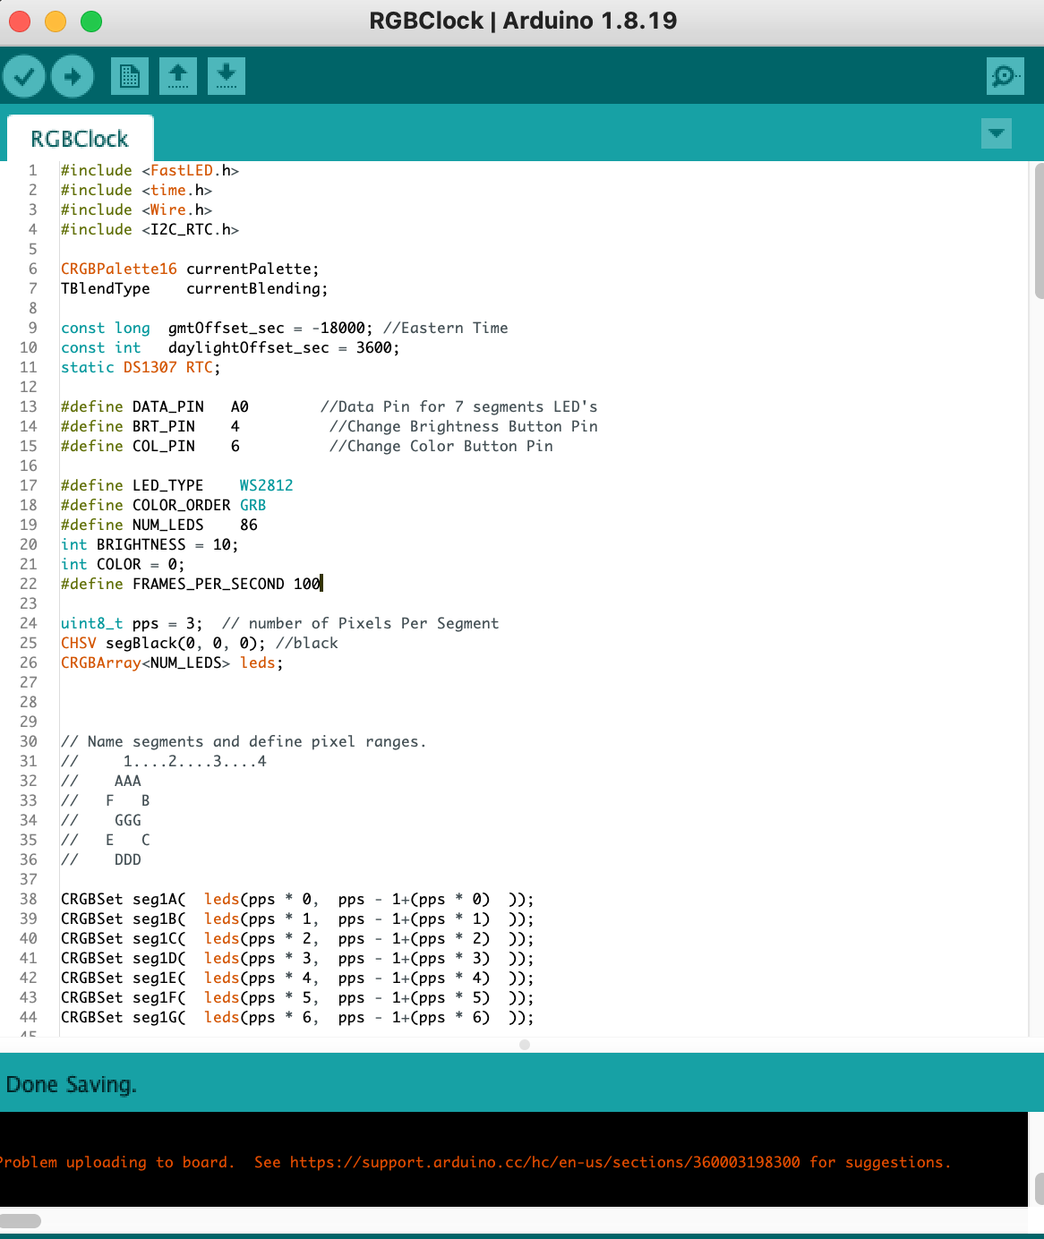The width and height of the screenshot is (1044, 1239).
Task: Click the FRAMES_PER_SECOND 100 line
Action: (x=191, y=584)
